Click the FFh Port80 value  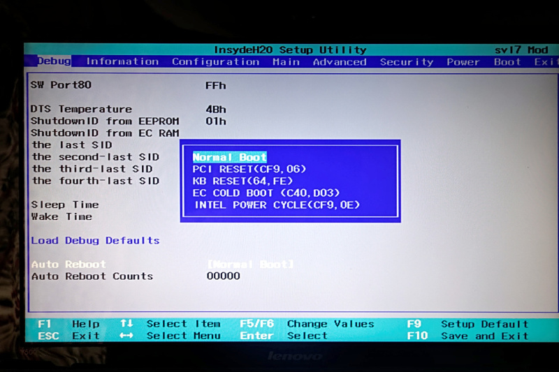216,85
